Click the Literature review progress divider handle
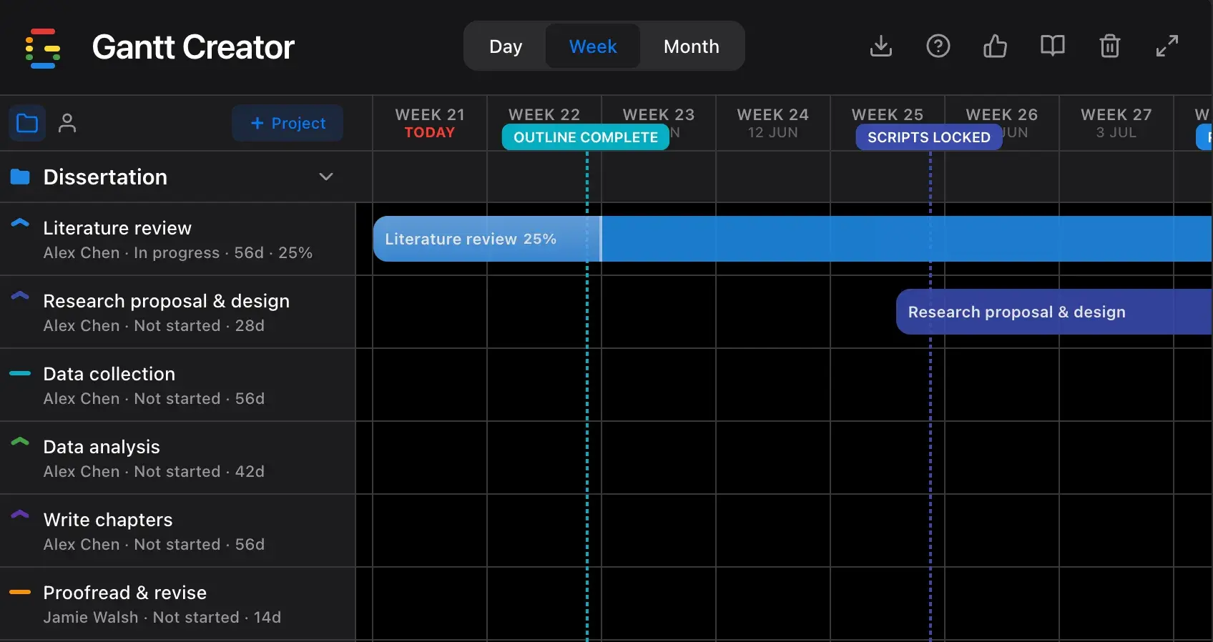The height and width of the screenshot is (642, 1213). pos(601,239)
